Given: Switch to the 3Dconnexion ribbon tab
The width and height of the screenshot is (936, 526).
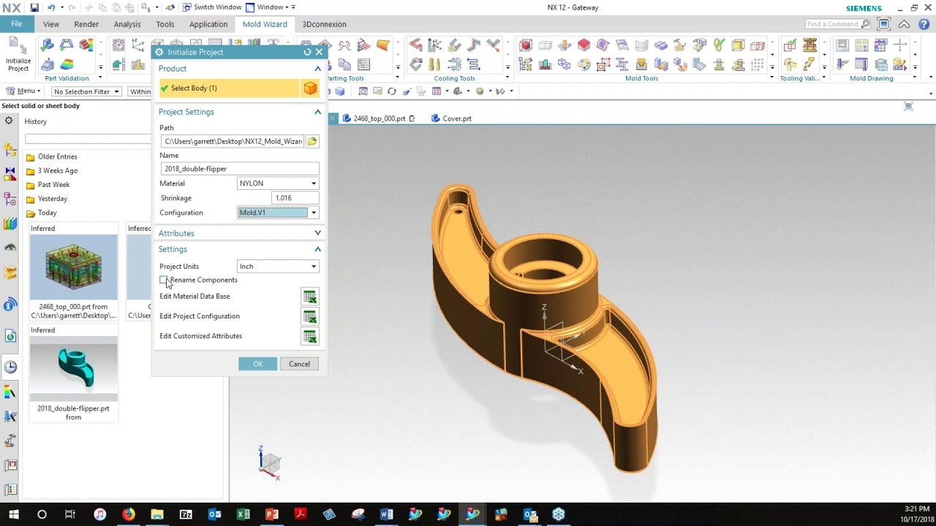Looking at the screenshot, I should [x=324, y=24].
